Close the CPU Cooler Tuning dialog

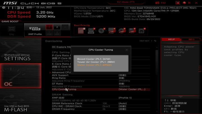(127, 50)
